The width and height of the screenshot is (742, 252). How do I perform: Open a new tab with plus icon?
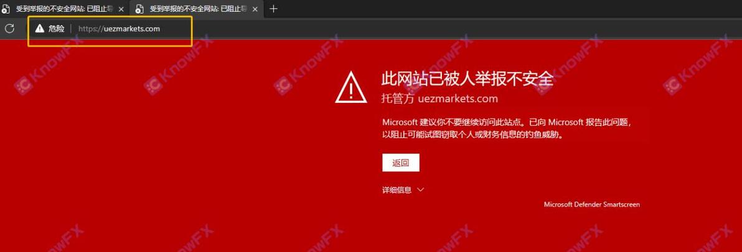[x=273, y=9]
